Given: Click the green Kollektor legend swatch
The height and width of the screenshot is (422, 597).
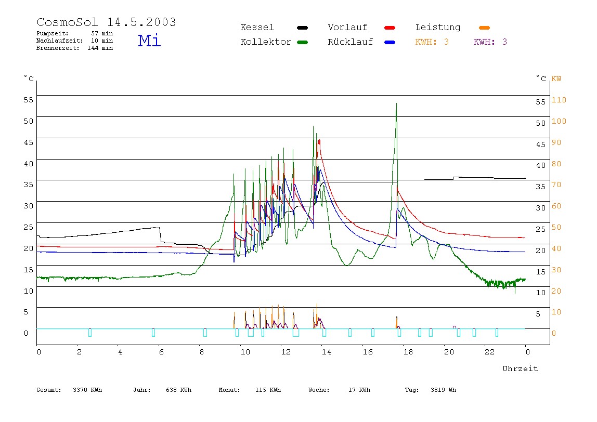Looking at the screenshot, I should pos(302,42).
